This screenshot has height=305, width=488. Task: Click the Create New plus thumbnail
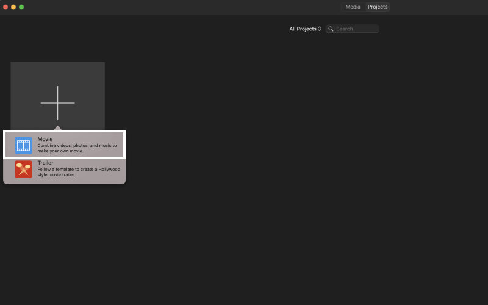click(57, 96)
